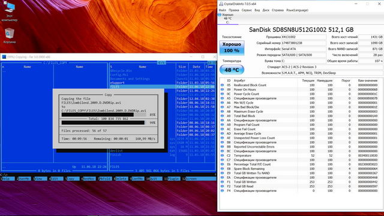Click the Хорошо 100 % health status button
Image resolution: width=384 pixels, height=216 pixels.
[x=232, y=48]
